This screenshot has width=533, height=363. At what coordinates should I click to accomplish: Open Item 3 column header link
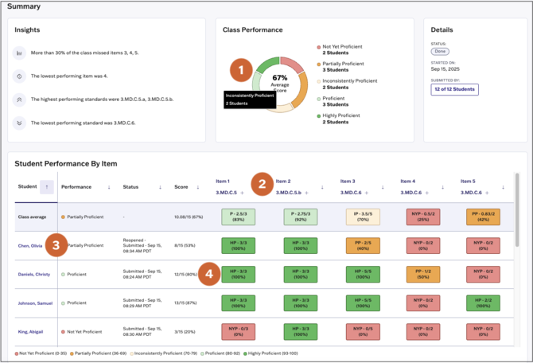click(x=348, y=181)
